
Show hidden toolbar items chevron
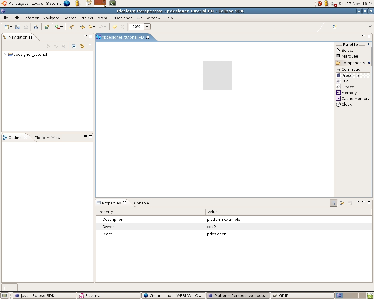(370, 26)
